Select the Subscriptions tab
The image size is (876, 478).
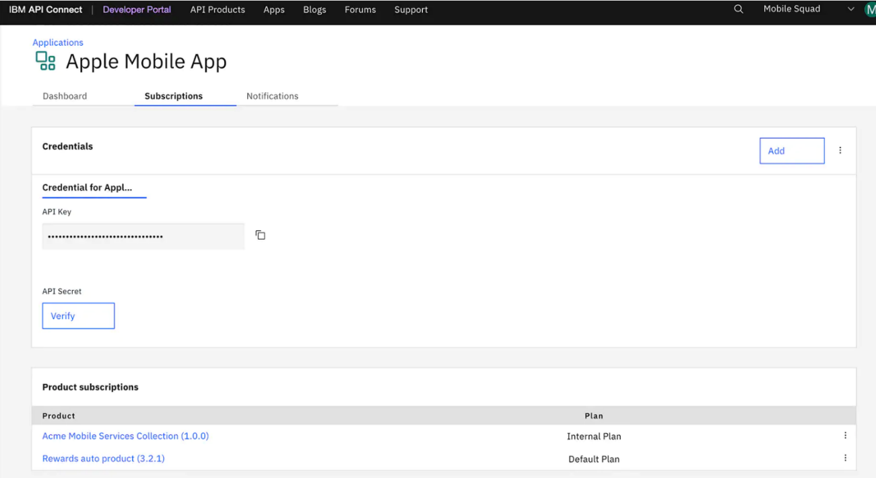[x=174, y=96]
